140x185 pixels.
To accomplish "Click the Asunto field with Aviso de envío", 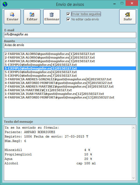I will (x=70, y=45).
